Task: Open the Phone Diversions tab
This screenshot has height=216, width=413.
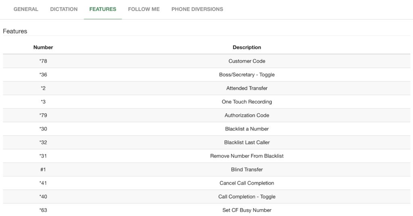Action: [197, 9]
